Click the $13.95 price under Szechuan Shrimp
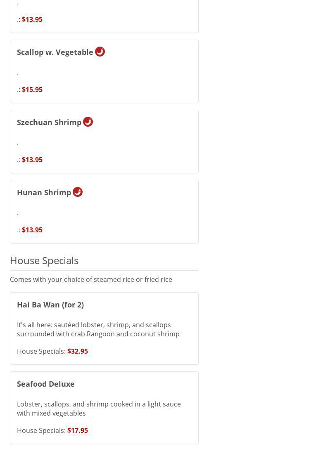Viewport: 318px width, 449px height. click(x=32, y=160)
